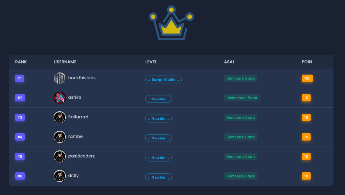
Task: Click the LEVEL column header
Action: 151,62
